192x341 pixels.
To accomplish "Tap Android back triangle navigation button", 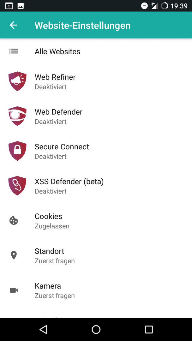I will [x=43, y=329].
